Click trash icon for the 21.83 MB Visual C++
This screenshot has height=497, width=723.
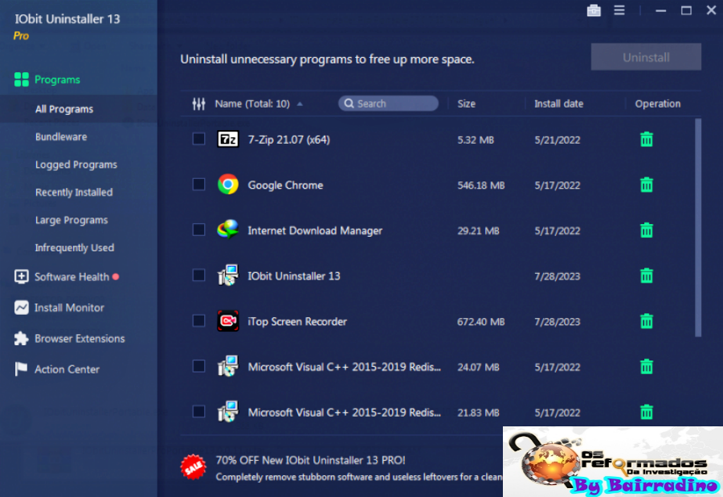[x=647, y=412]
